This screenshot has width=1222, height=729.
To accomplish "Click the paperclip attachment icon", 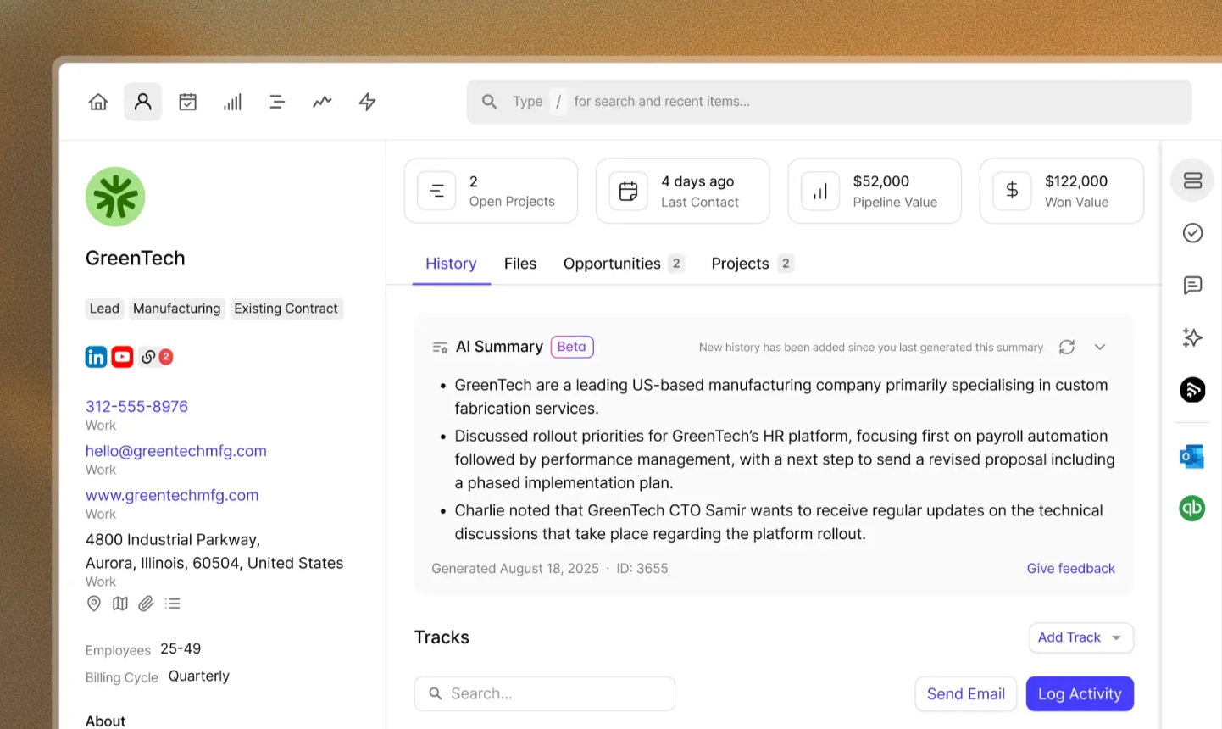I will [x=147, y=604].
